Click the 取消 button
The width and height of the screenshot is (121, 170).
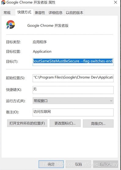78,164
